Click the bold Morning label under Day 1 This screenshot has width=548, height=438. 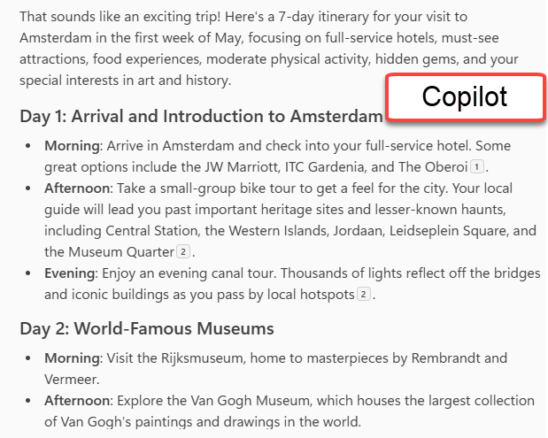click(73, 146)
